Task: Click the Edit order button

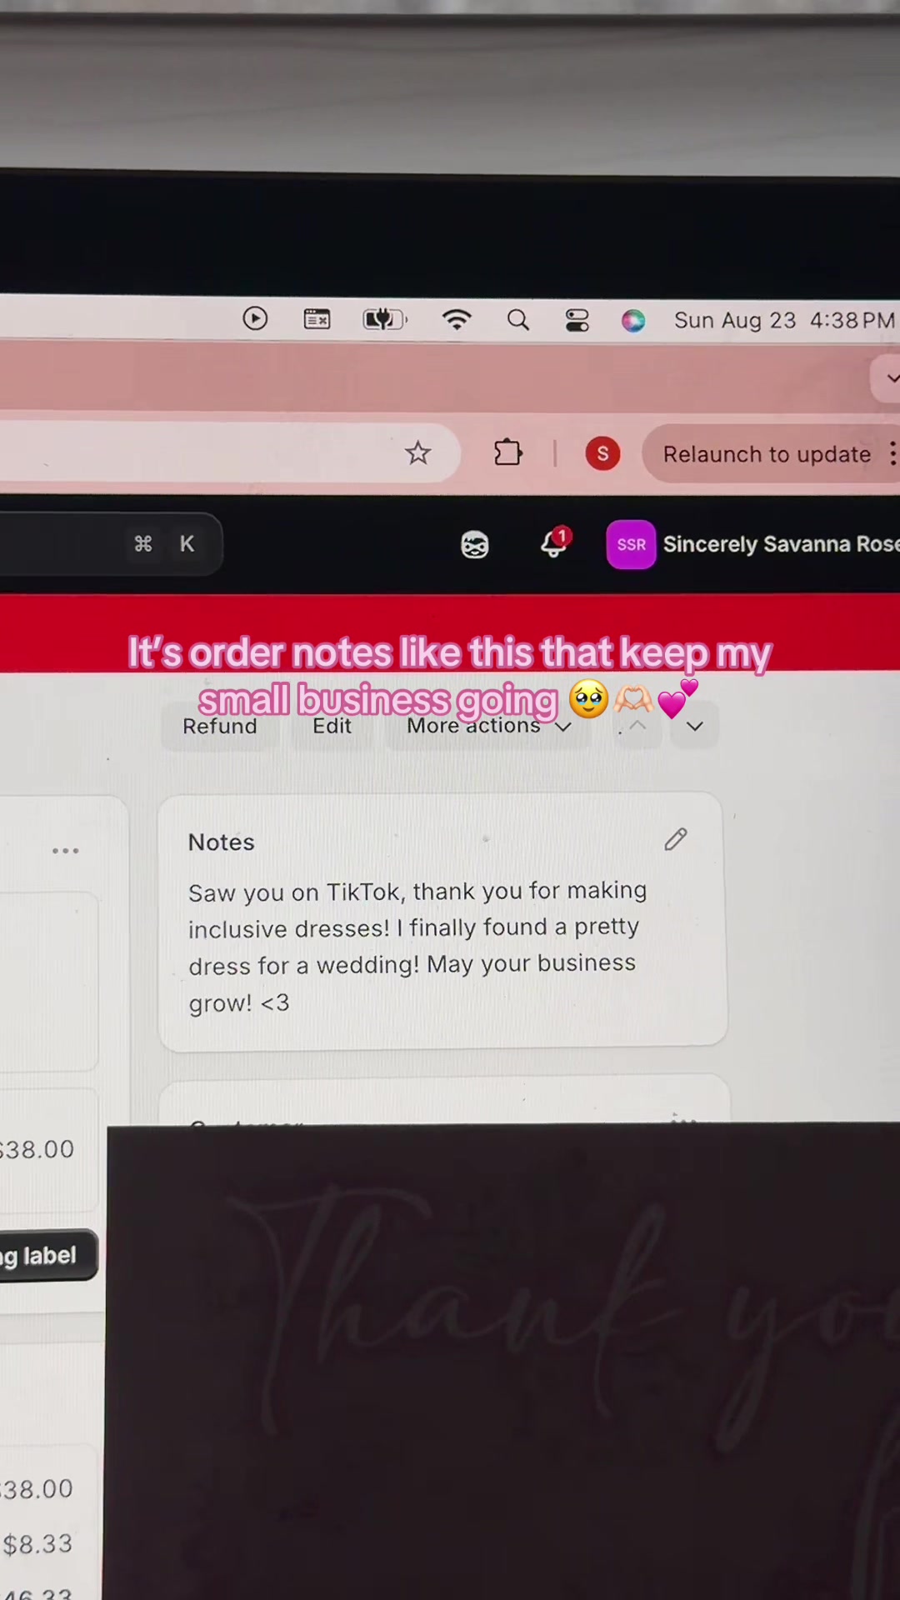Action: pos(332,727)
